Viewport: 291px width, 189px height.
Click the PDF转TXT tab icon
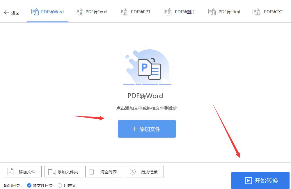(256, 12)
